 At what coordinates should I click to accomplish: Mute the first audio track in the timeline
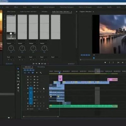37,92
